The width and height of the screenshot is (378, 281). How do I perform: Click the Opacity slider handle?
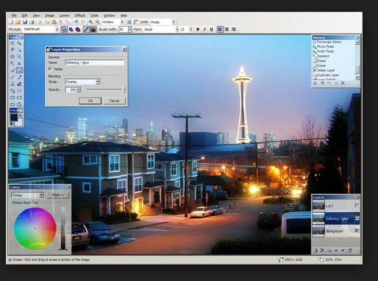124,90
